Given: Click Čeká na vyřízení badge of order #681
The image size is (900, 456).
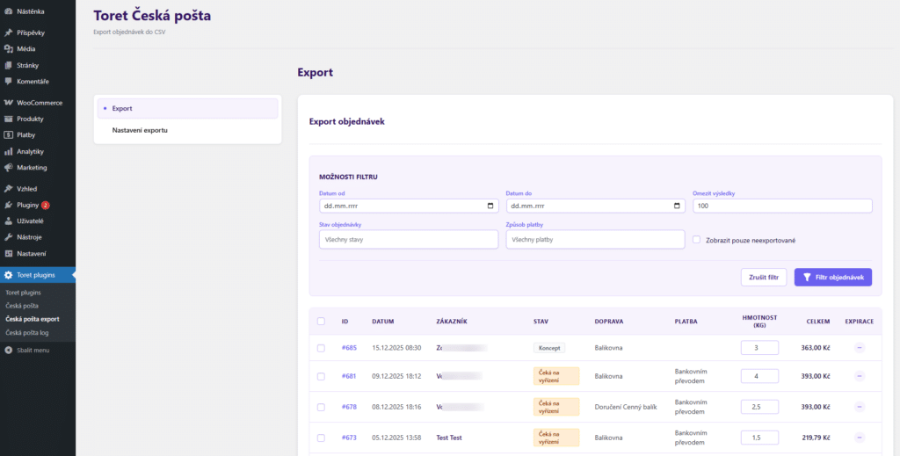Looking at the screenshot, I should (x=556, y=376).
